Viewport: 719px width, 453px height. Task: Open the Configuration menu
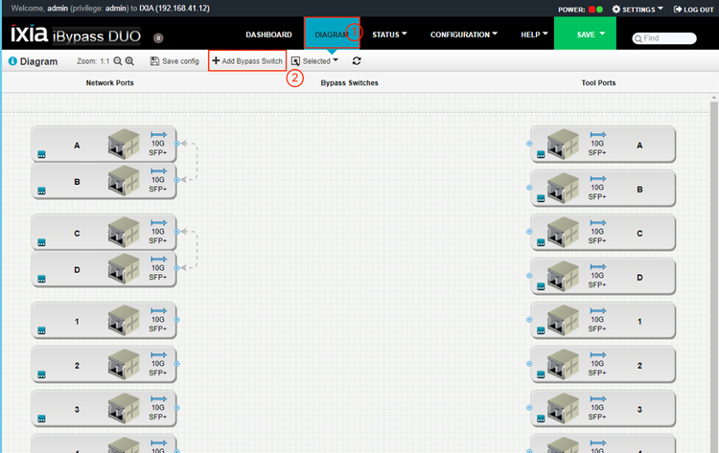[464, 34]
